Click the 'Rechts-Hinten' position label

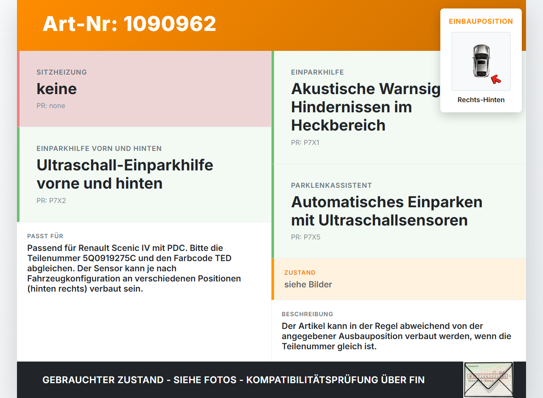pos(481,100)
